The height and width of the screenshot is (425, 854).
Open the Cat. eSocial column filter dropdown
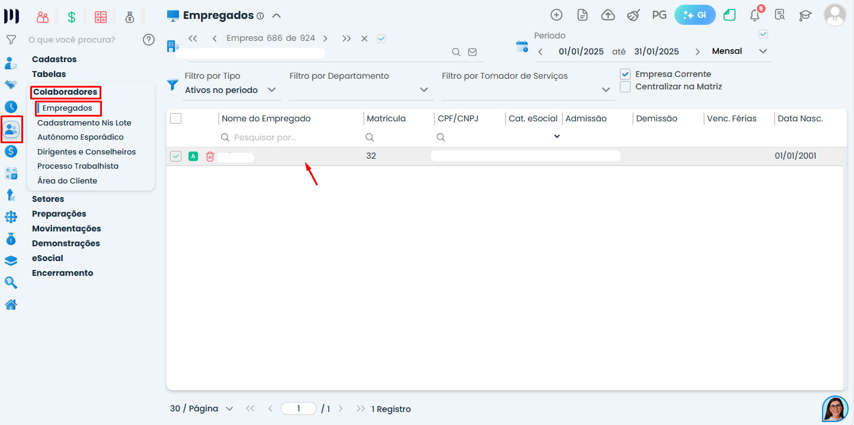coord(557,137)
